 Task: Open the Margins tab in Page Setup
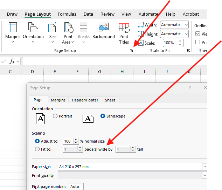point(58,100)
